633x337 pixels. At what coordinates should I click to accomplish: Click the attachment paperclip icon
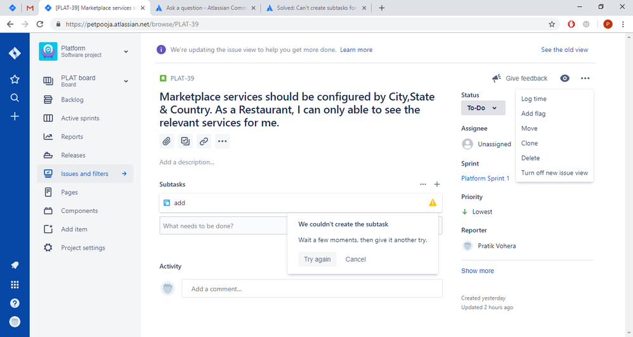[167, 141]
